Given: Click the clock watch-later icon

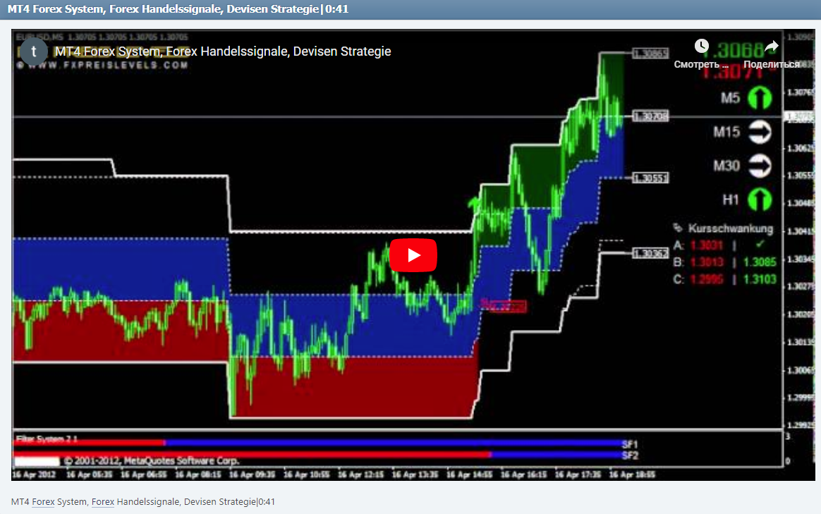Looking at the screenshot, I should point(702,45).
